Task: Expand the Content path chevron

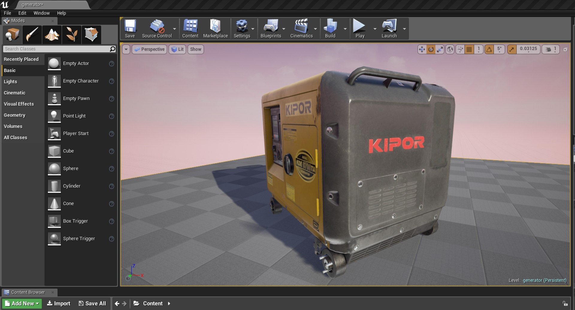Action: pos(169,303)
